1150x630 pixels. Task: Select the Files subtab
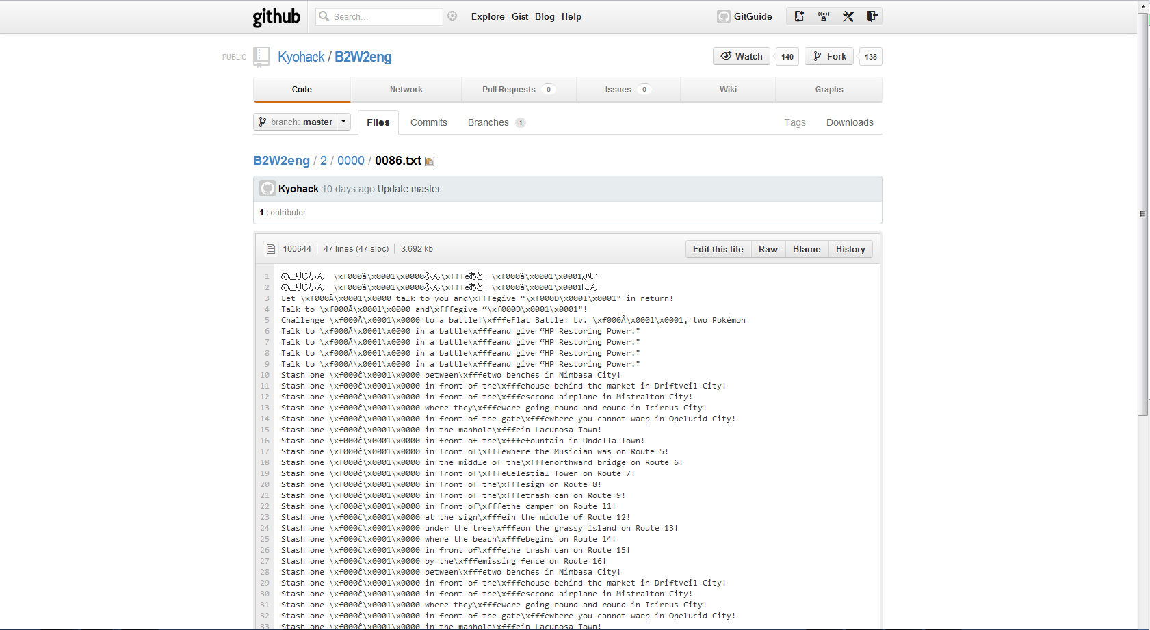click(x=378, y=122)
